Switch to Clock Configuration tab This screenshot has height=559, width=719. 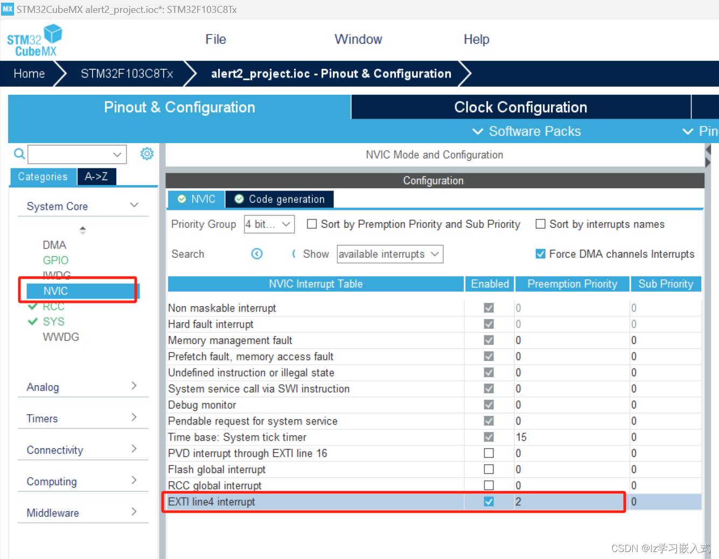pyautogui.click(x=521, y=107)
